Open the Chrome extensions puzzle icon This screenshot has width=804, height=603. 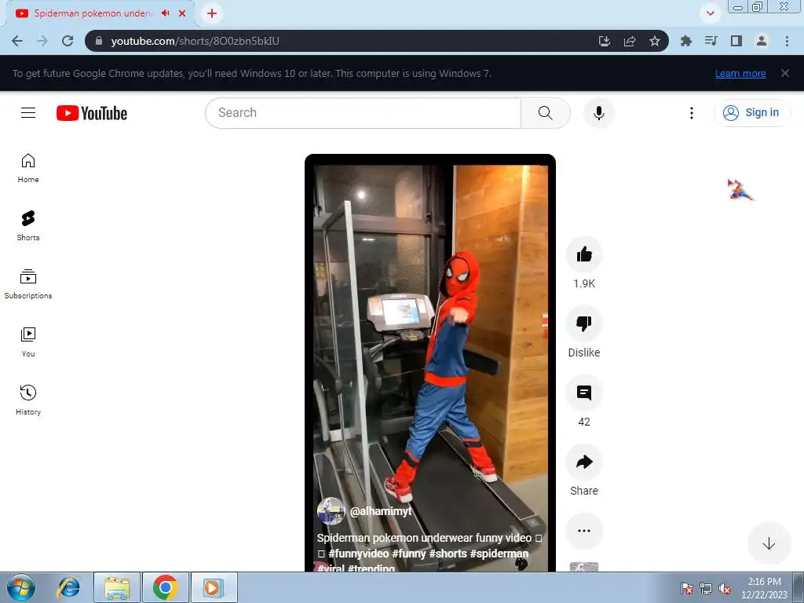686,41
